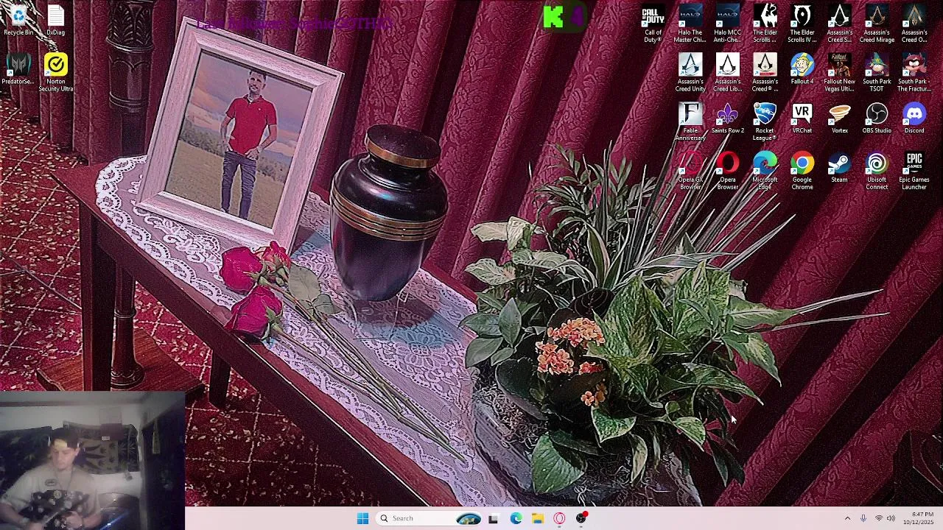The image size is (943, 530).
Task: Switch to Opera GX on the taskbar
Action: pyautogui.click(x=559, y=518)
